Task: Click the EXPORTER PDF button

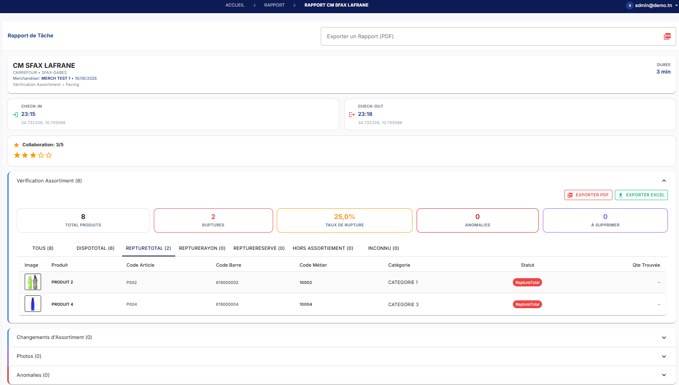Action: (588, 195)
